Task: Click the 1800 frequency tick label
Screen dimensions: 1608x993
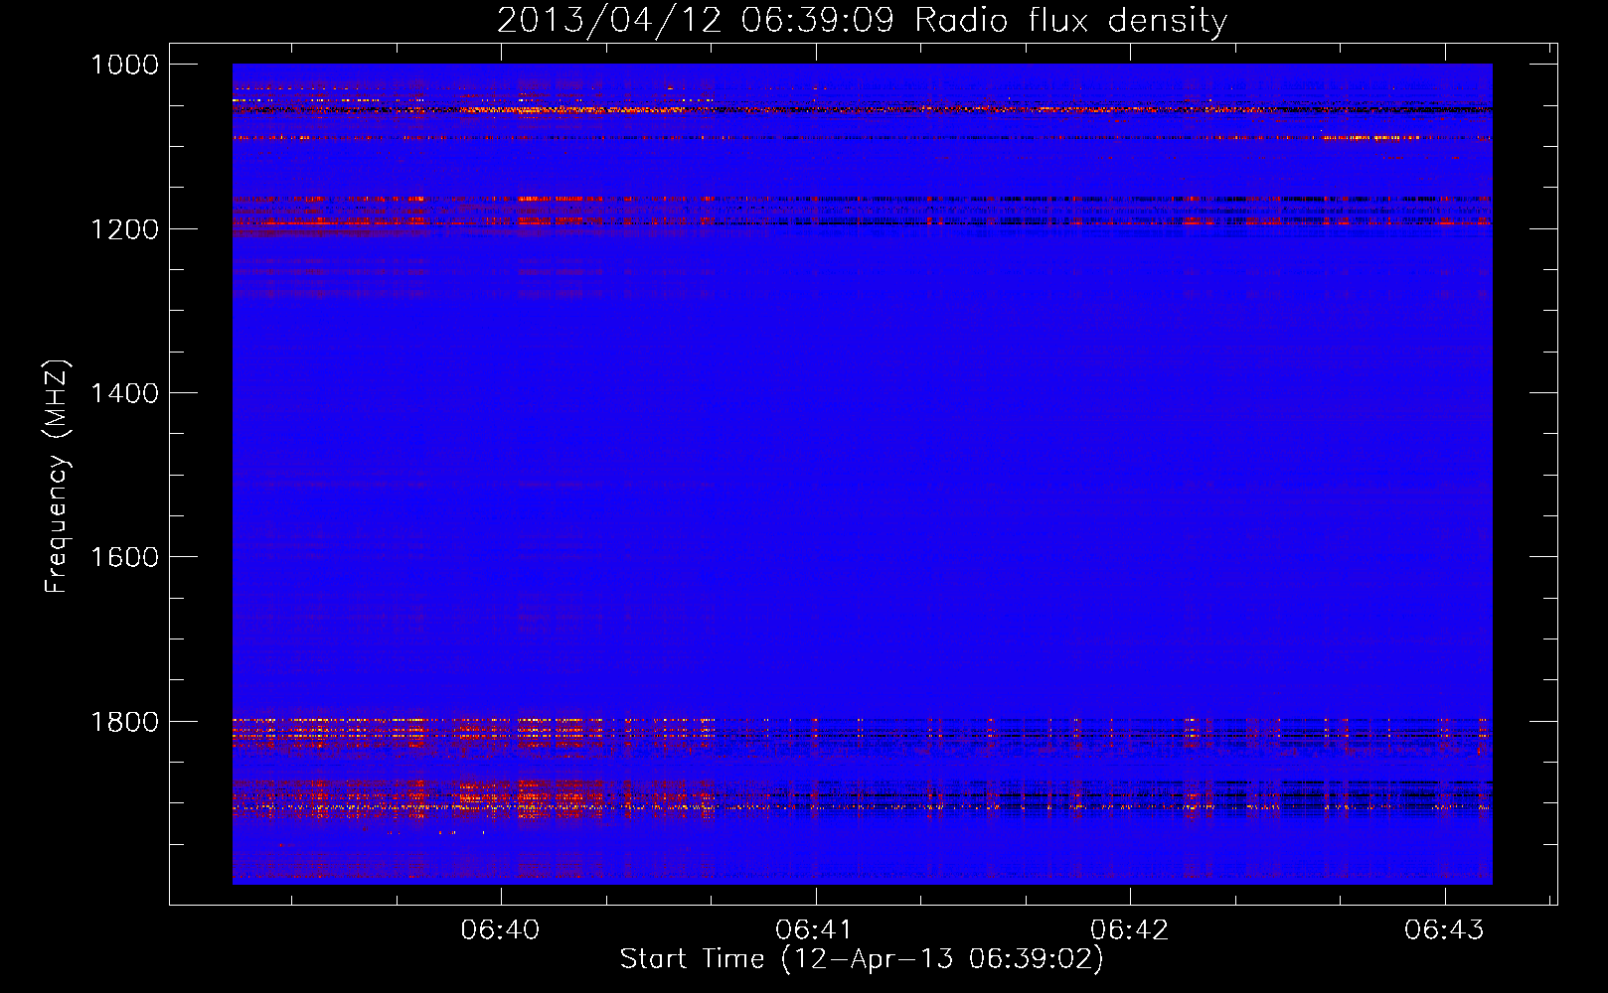Action: (124, 722)
